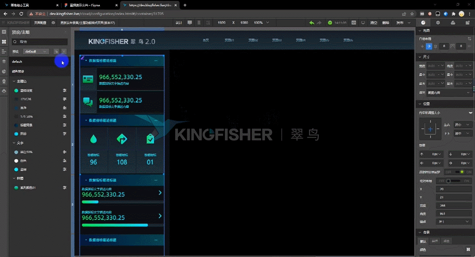The width and height of the screenshot is (475, 257).
Task: Click the monitor preview icon next to the code icon
Action: (363, 23)
